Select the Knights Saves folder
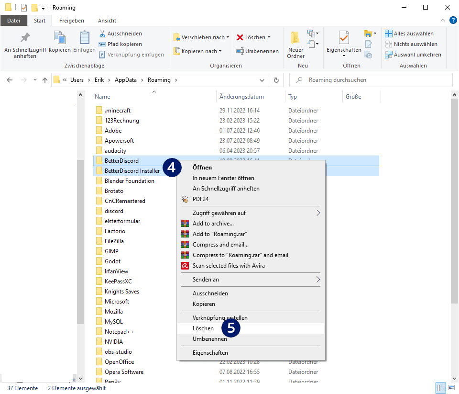459x394 pixels. (x=122, y=292)
